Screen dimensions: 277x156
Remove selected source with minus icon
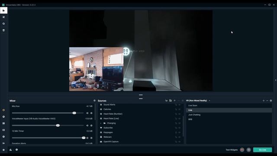179,101
